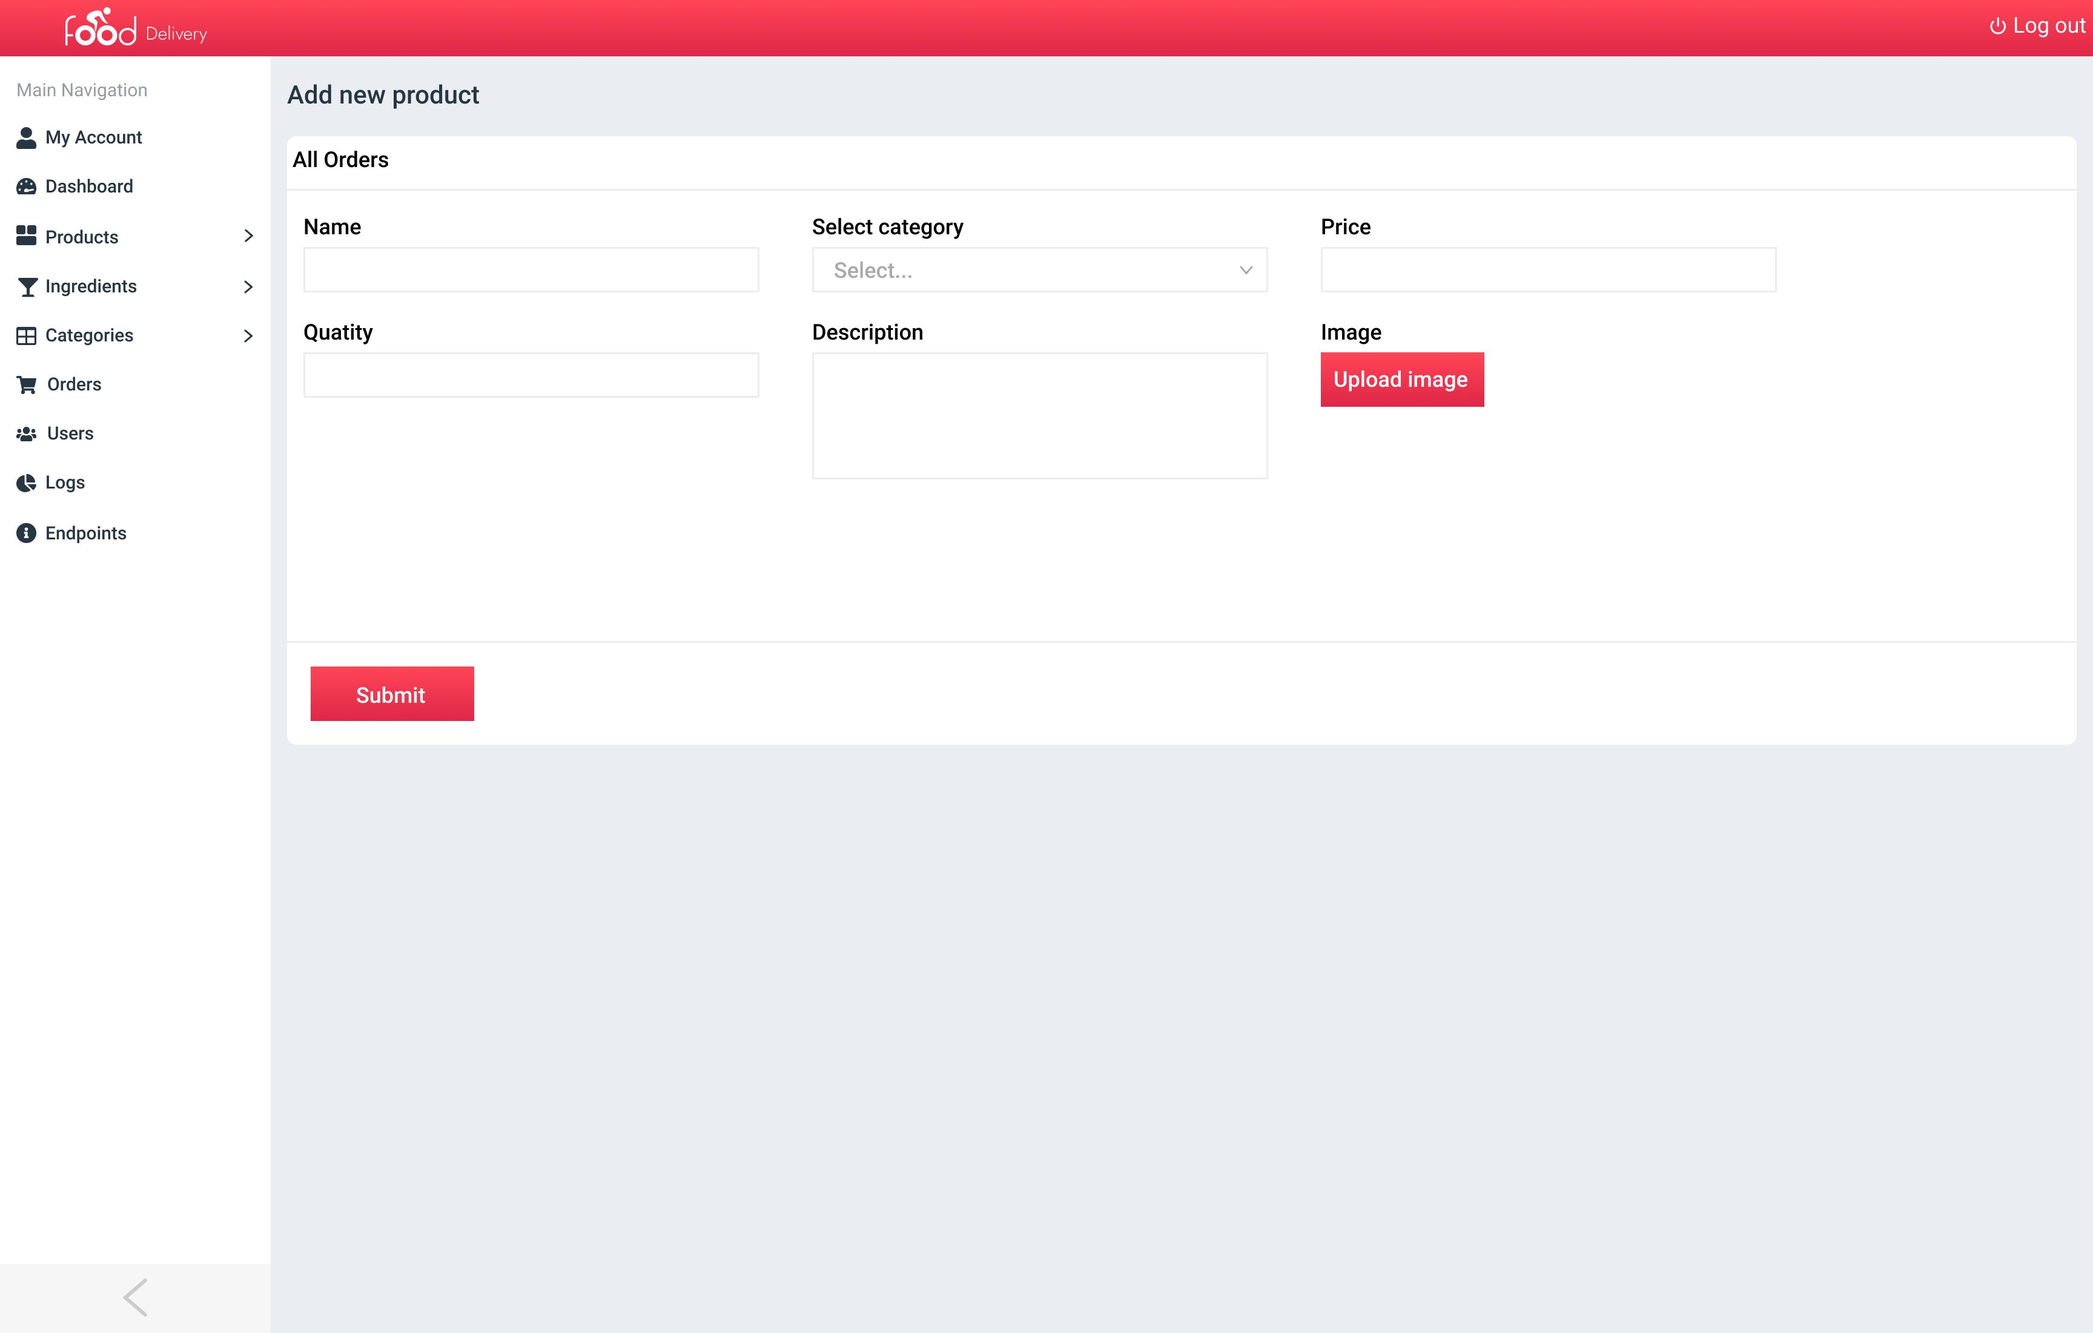The image size is (2093, 1333).
Task: Click the Log out power icon
Action: pyautogui.click(x=1997, y=26)
